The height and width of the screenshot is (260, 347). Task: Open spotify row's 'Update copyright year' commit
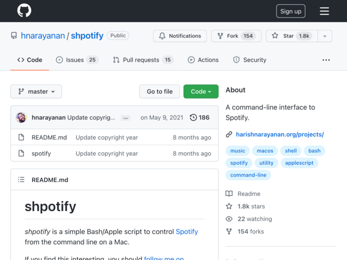pos(107,153)
